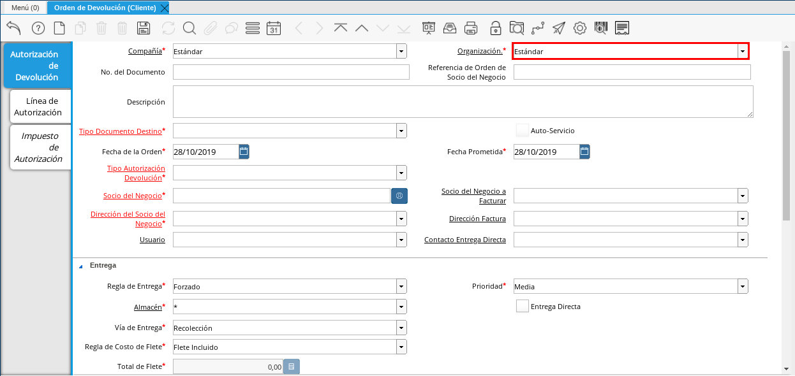Screen dimensions: 795x376
Task: Open the Tipo Documento Destino dropdown
Action: click(401, 131)
